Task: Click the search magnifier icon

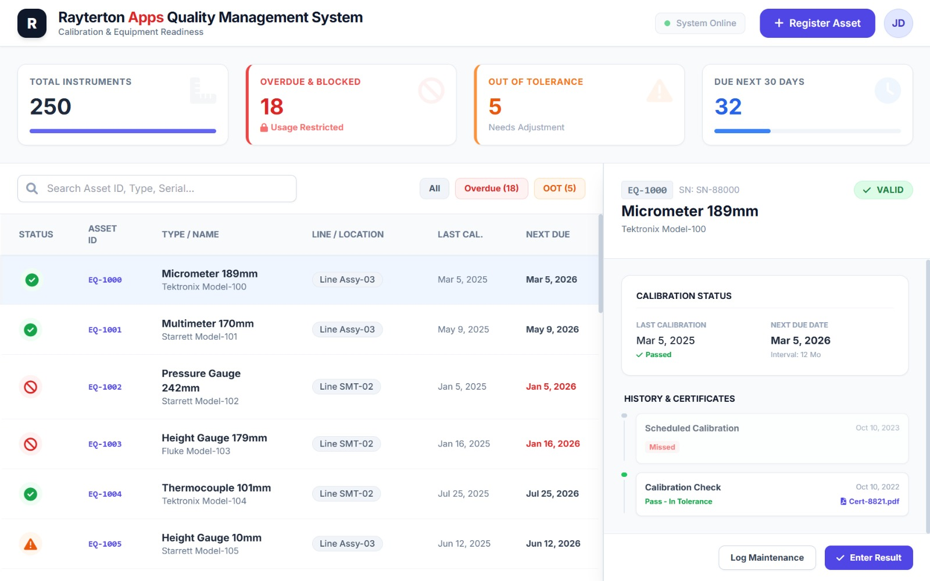Action: pos(32,188)
